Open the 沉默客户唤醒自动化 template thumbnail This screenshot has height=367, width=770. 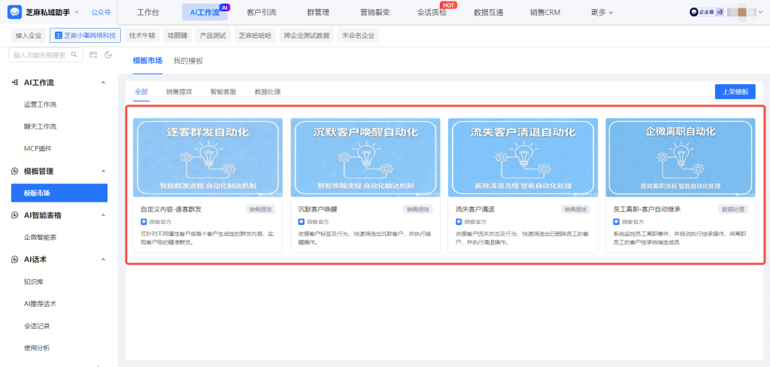[365, 157]
